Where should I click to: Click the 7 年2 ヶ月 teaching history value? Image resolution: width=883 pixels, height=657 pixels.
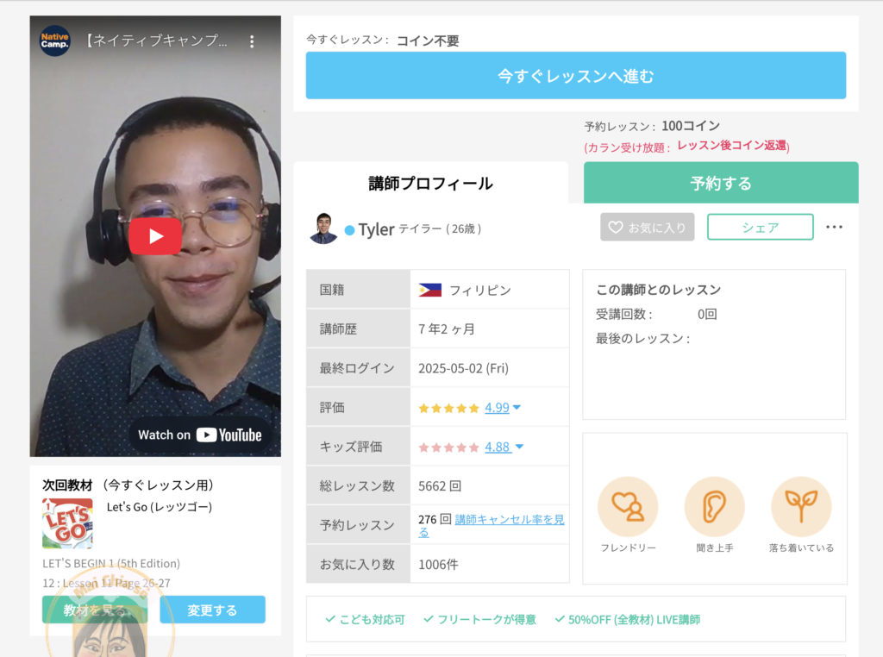[x=446, y=328]
